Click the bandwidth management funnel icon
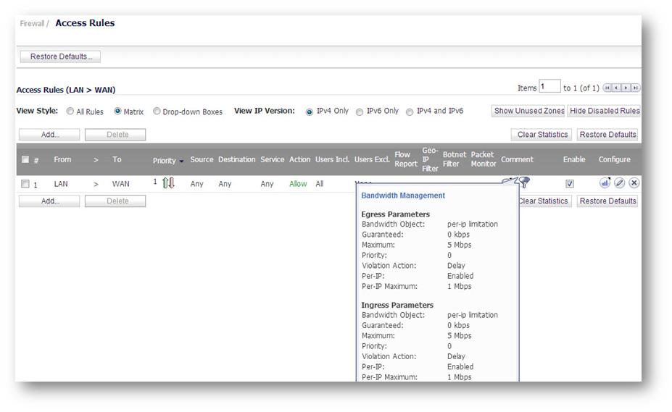This screenshot has height=412, width=672. (x=523, y=182)
